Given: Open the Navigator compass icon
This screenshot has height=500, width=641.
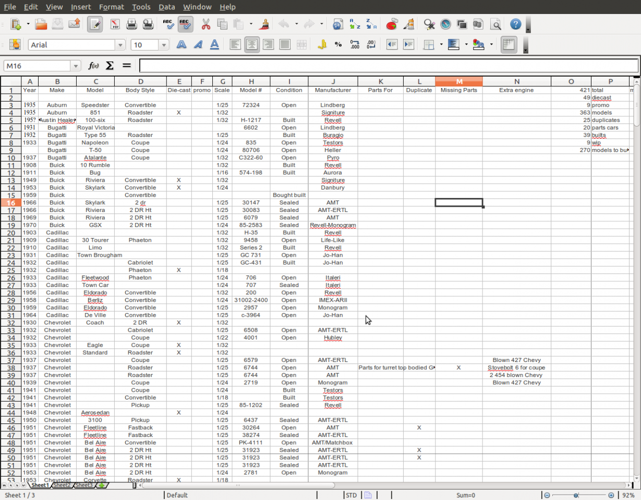Looking at the screenshot, I should click(x=445, y=24).
